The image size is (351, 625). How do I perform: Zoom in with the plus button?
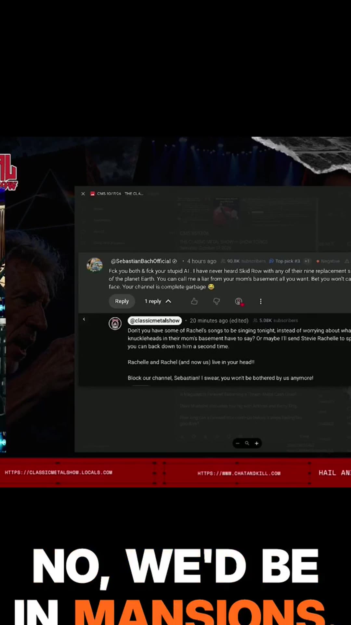pyautogui.click(x=257, y=443)
